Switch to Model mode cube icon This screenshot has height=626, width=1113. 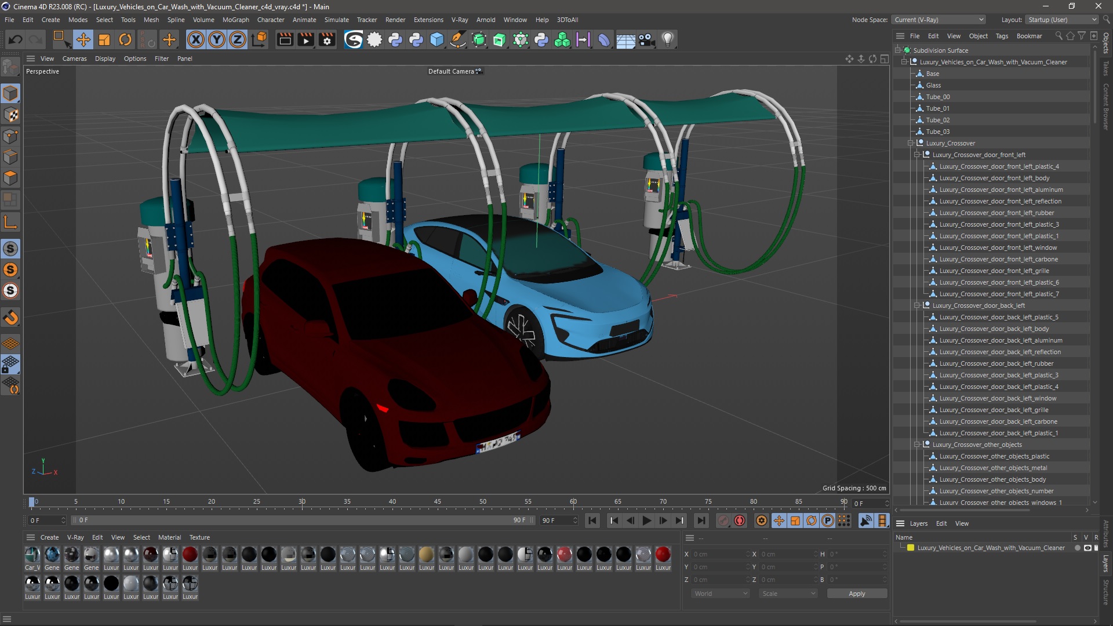(10, 94)
